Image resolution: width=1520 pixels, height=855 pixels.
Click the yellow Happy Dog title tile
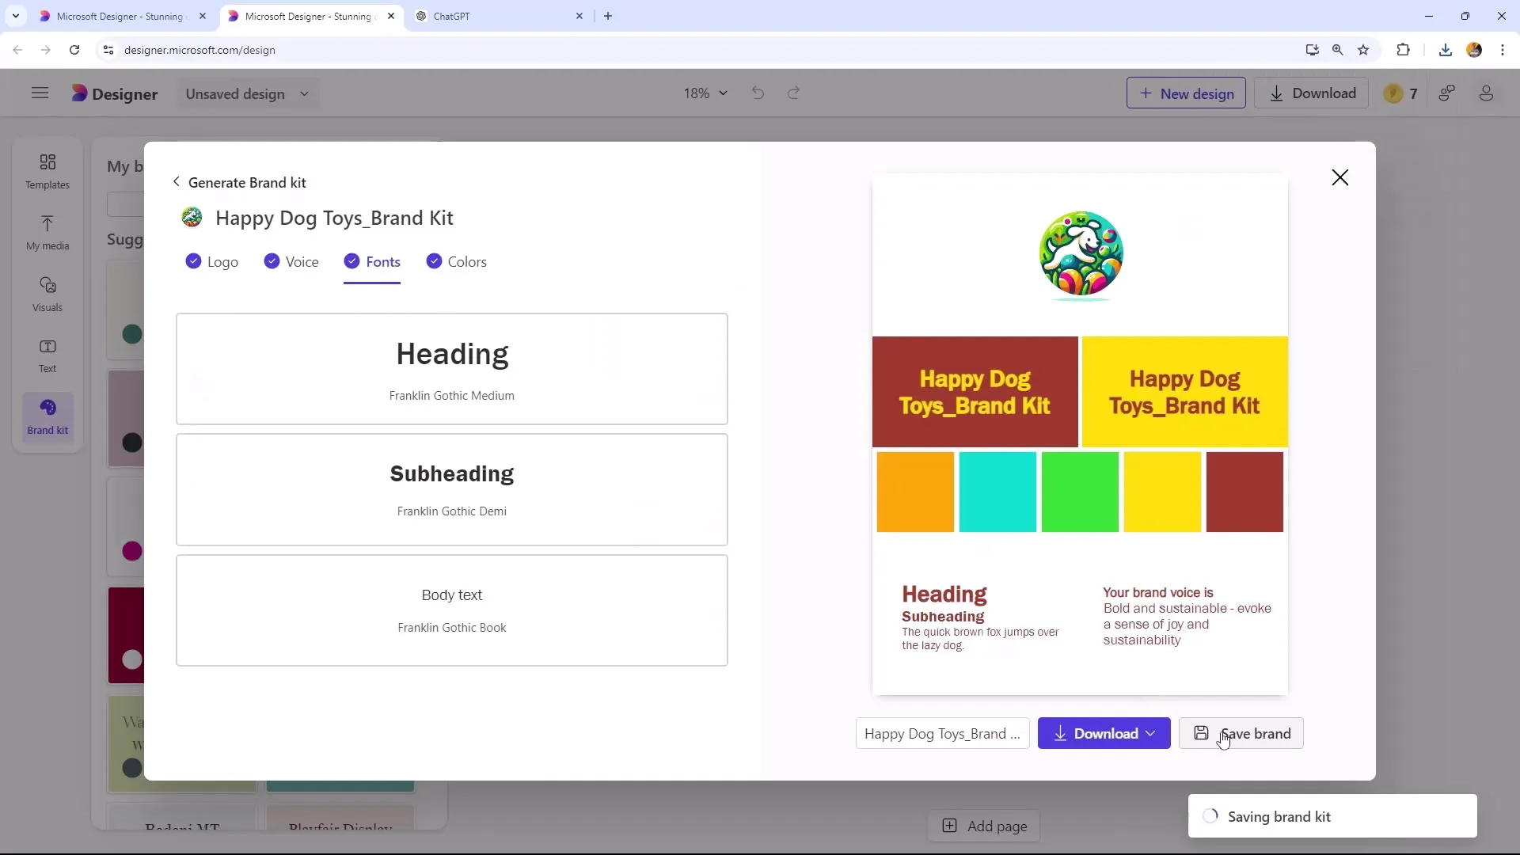[x=1184, y=392]
